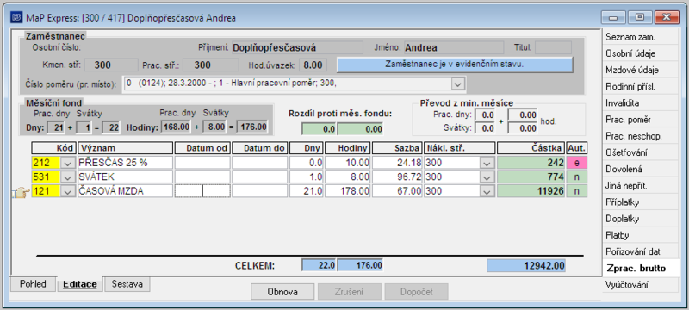
Task: Open code dropdown for row 531
Action: pos(68,177)
